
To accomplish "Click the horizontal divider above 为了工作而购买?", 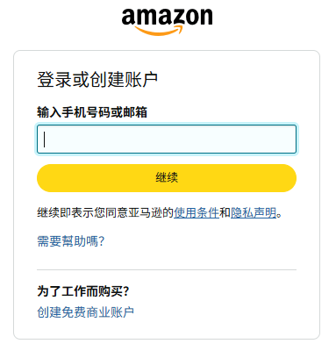I will (x=167, y=269).
